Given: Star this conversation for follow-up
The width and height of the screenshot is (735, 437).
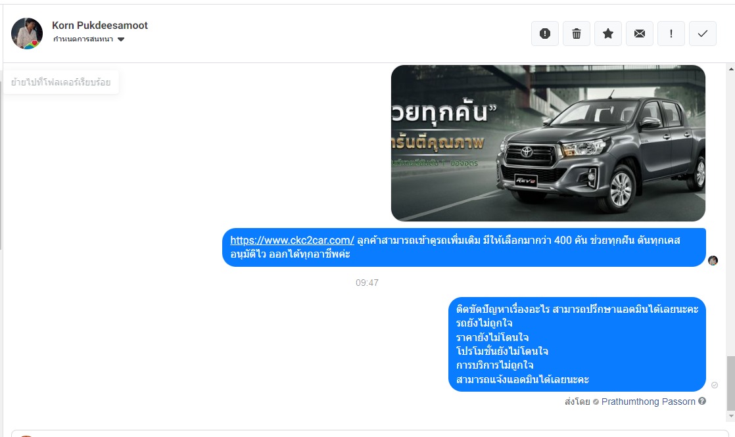Looking at the screenshot, I should [608, 34].
